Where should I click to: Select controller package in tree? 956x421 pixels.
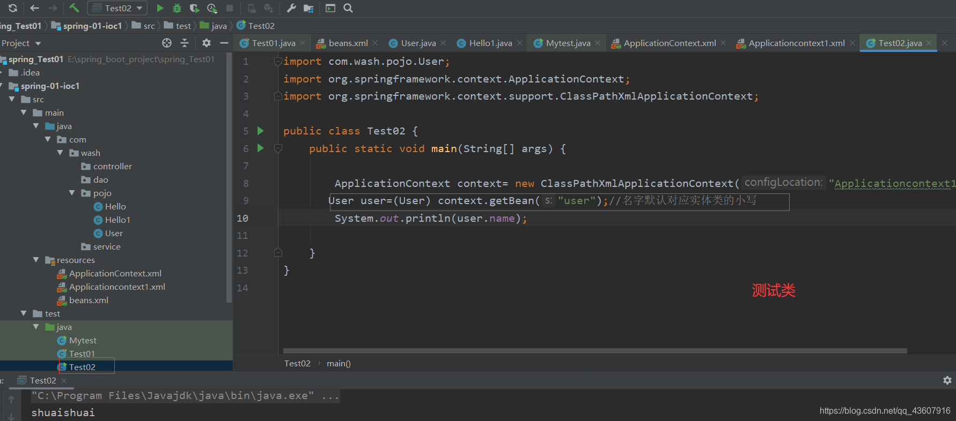pyautogui.click(x=106, y=166)
